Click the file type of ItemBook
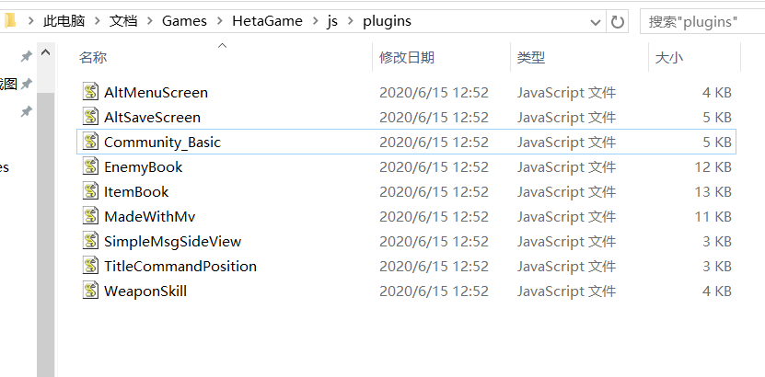Viewport: 765px width, 377px height. point(566,192)
